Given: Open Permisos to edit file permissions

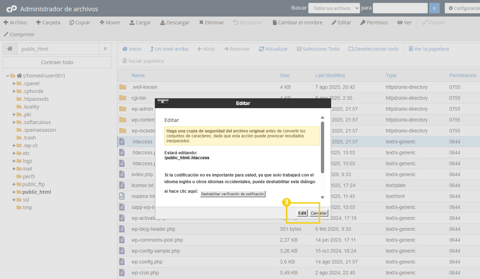Looking at the screenshot, I should 374,22.
